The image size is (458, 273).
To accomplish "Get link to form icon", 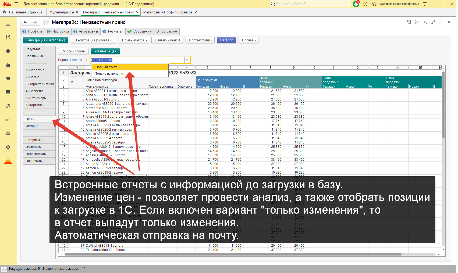I will (x=433, y=22).
